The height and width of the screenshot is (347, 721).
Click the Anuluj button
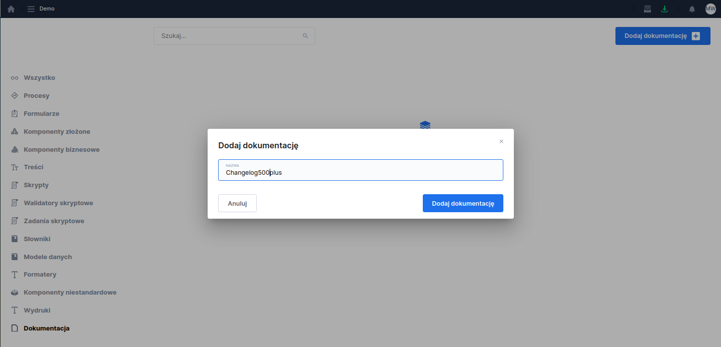coord(237,203)
